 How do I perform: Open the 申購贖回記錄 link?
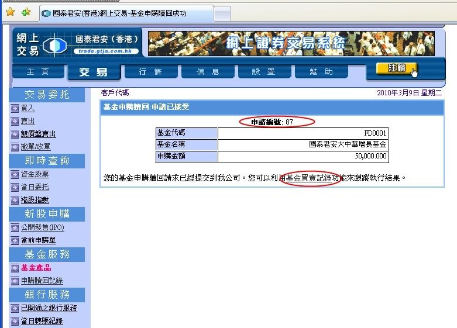point(42,281)
